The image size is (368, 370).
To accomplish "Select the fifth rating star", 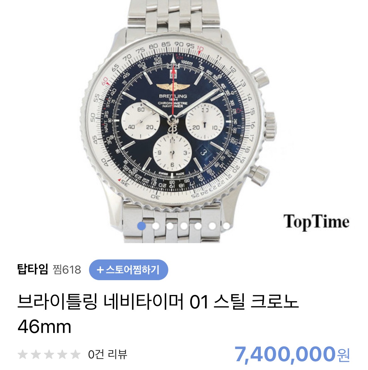I will (x=75, y=354).
